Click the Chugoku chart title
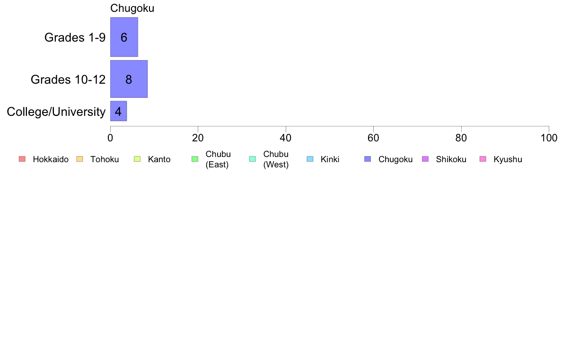This screenshot has width=562, height=348. click(x=132, y=8)
